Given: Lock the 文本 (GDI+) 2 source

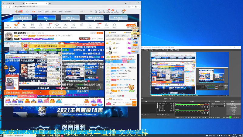Looking at the screenshot, I should point(173,105).
